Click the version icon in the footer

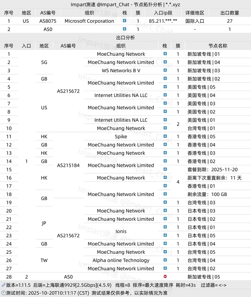(3, 285)
